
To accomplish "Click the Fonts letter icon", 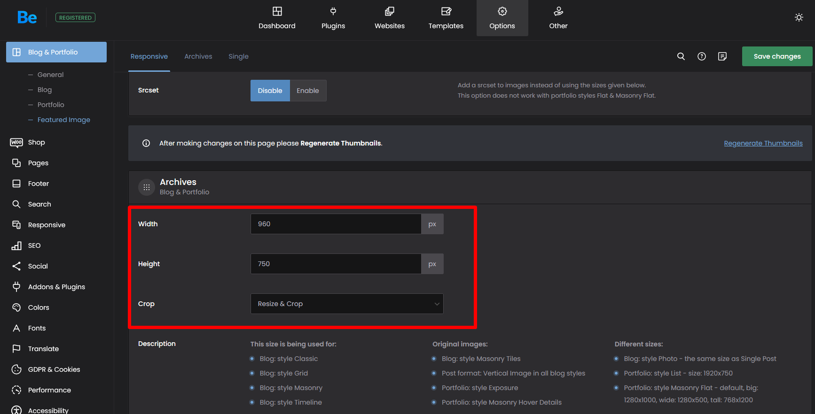I will pyautogui.click(x=16, y=328).
